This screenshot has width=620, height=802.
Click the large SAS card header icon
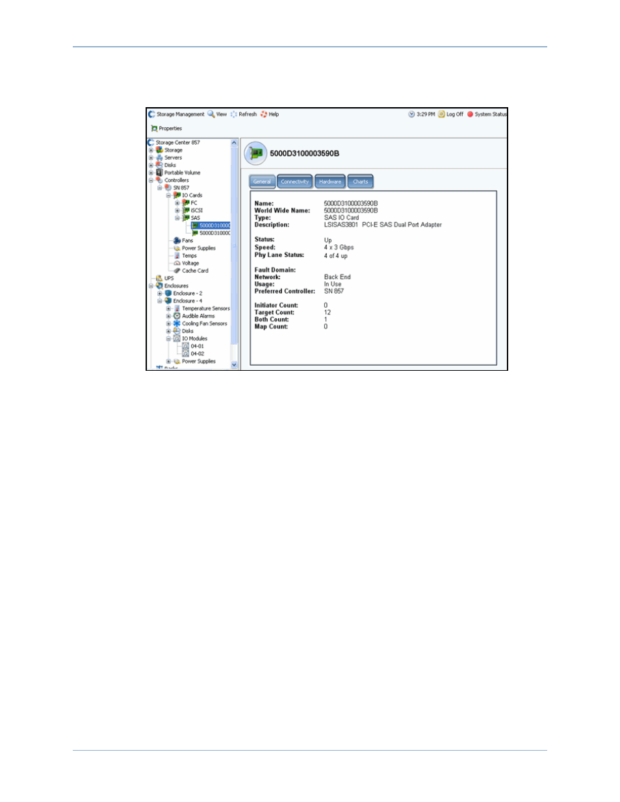point(255,154)
